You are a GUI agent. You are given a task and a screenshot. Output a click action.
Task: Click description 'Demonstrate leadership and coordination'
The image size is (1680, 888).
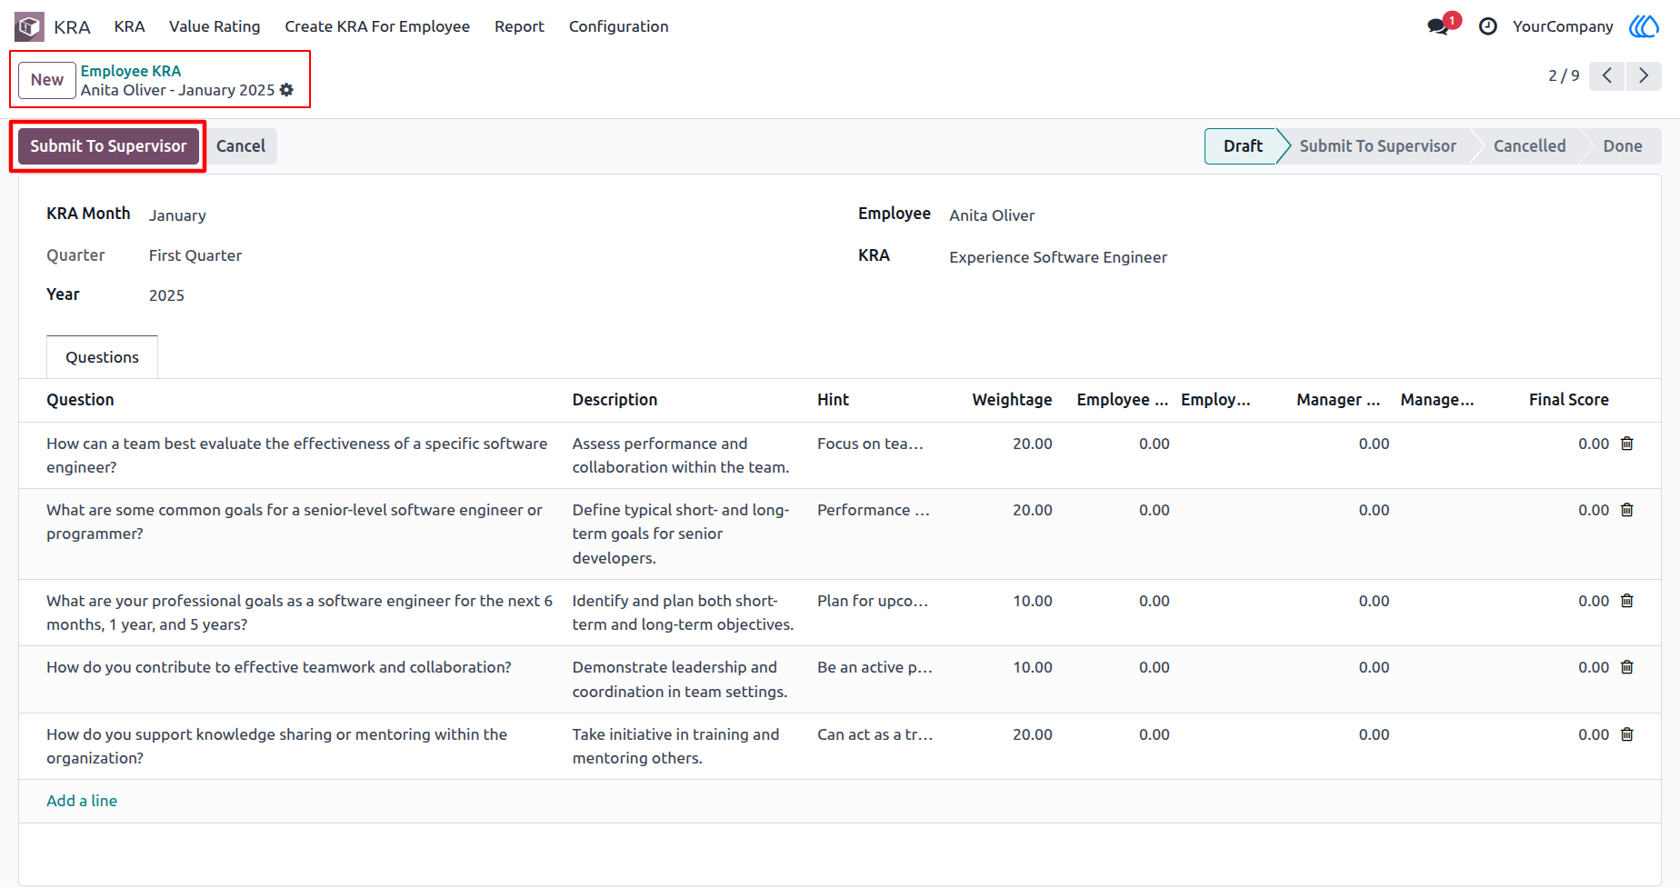point(680,680)
